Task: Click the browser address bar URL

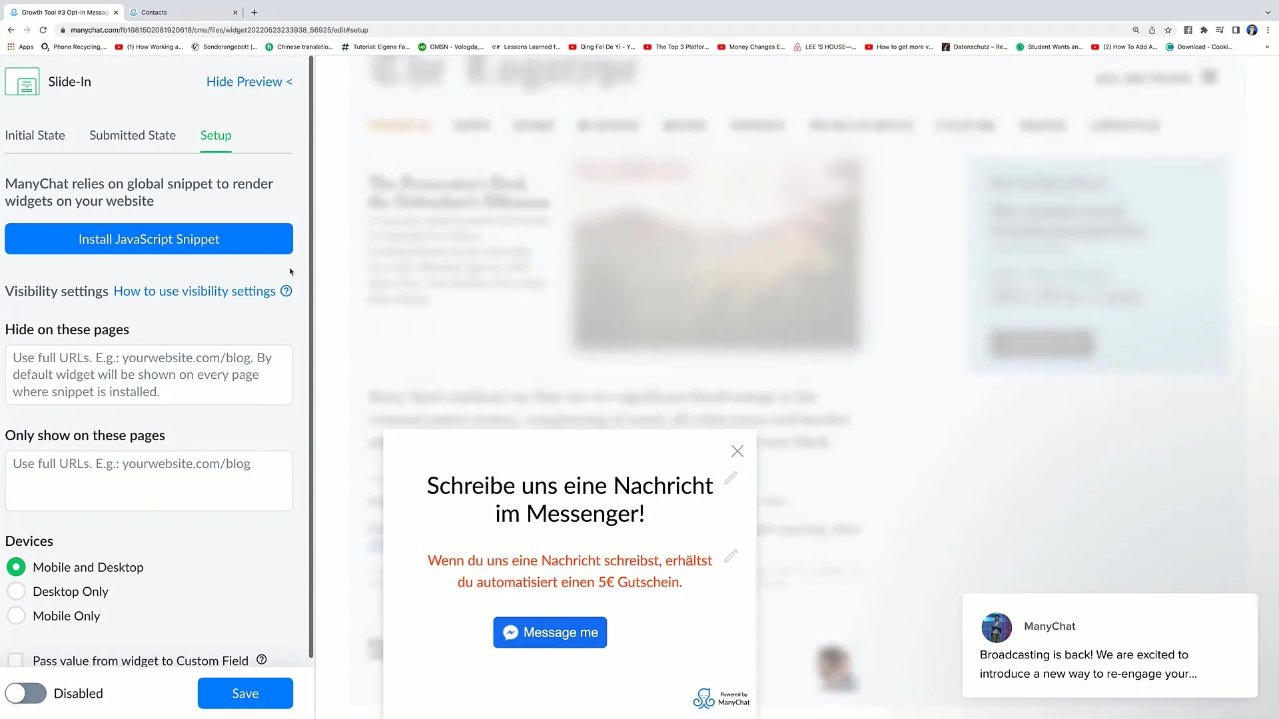Action: pos(220,30)
